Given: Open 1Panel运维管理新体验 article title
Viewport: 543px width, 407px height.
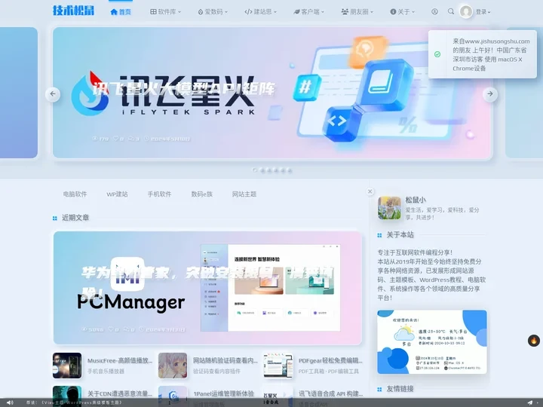Looking at the screenshot, I should coord(223,393).
